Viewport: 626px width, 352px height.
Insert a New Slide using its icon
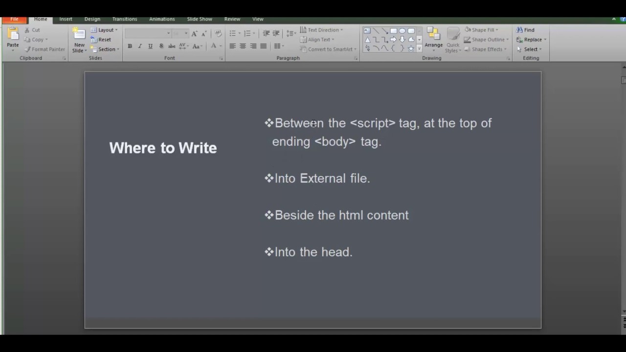click(x=79, y=34)
